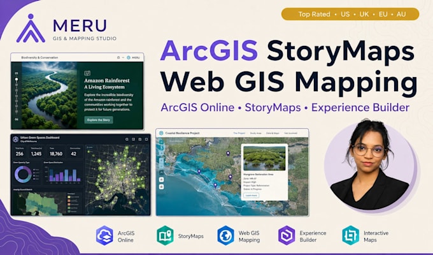433x255 pixels.
Task: Click the Web GIS Mapping globe icon
Action: [225, 236]
